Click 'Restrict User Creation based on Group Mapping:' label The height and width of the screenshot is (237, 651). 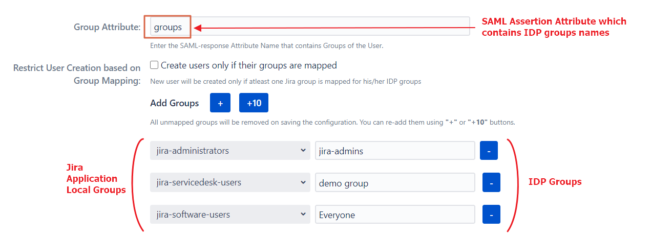click(77, 74)
